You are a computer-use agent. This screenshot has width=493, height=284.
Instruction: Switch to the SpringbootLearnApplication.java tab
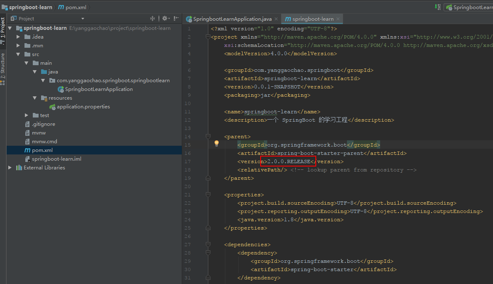coord(232,19)
